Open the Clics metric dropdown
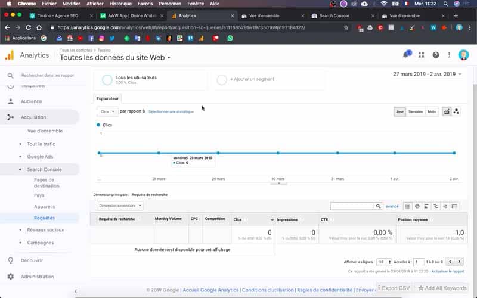 click(x=107, y=111)
